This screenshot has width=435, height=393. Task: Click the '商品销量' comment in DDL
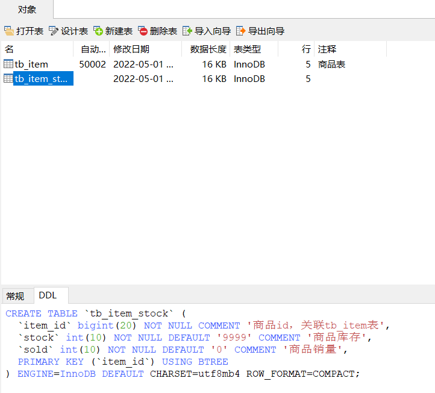[312, 350]
